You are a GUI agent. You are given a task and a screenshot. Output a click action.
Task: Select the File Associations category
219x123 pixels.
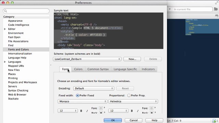click(18, 41)
